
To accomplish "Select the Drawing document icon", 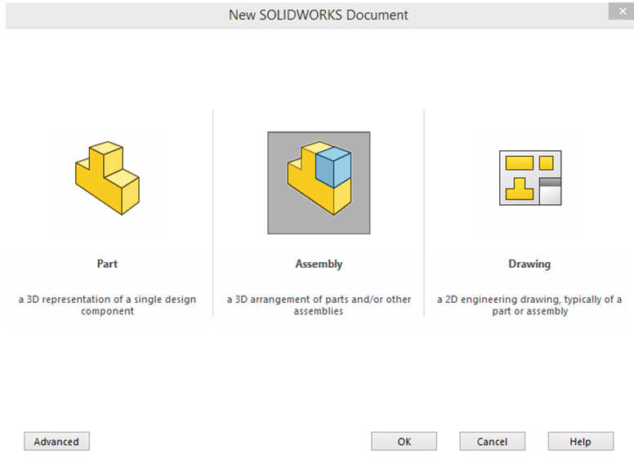I will click(x=529, y=177).
